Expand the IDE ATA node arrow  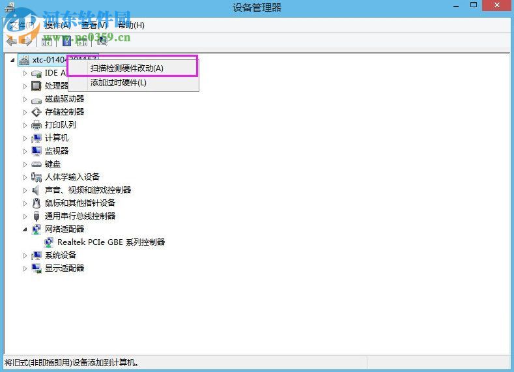(25, 73)
